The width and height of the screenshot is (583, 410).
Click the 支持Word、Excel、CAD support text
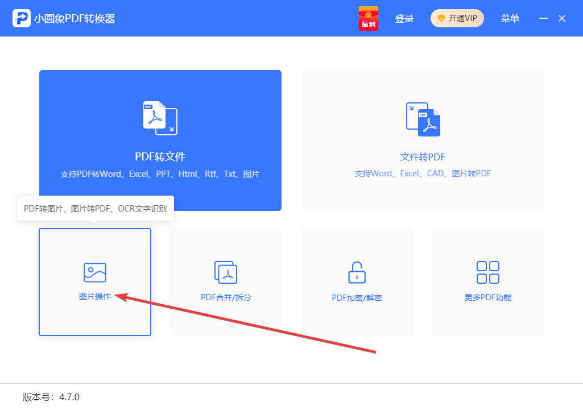pos(423,173)
